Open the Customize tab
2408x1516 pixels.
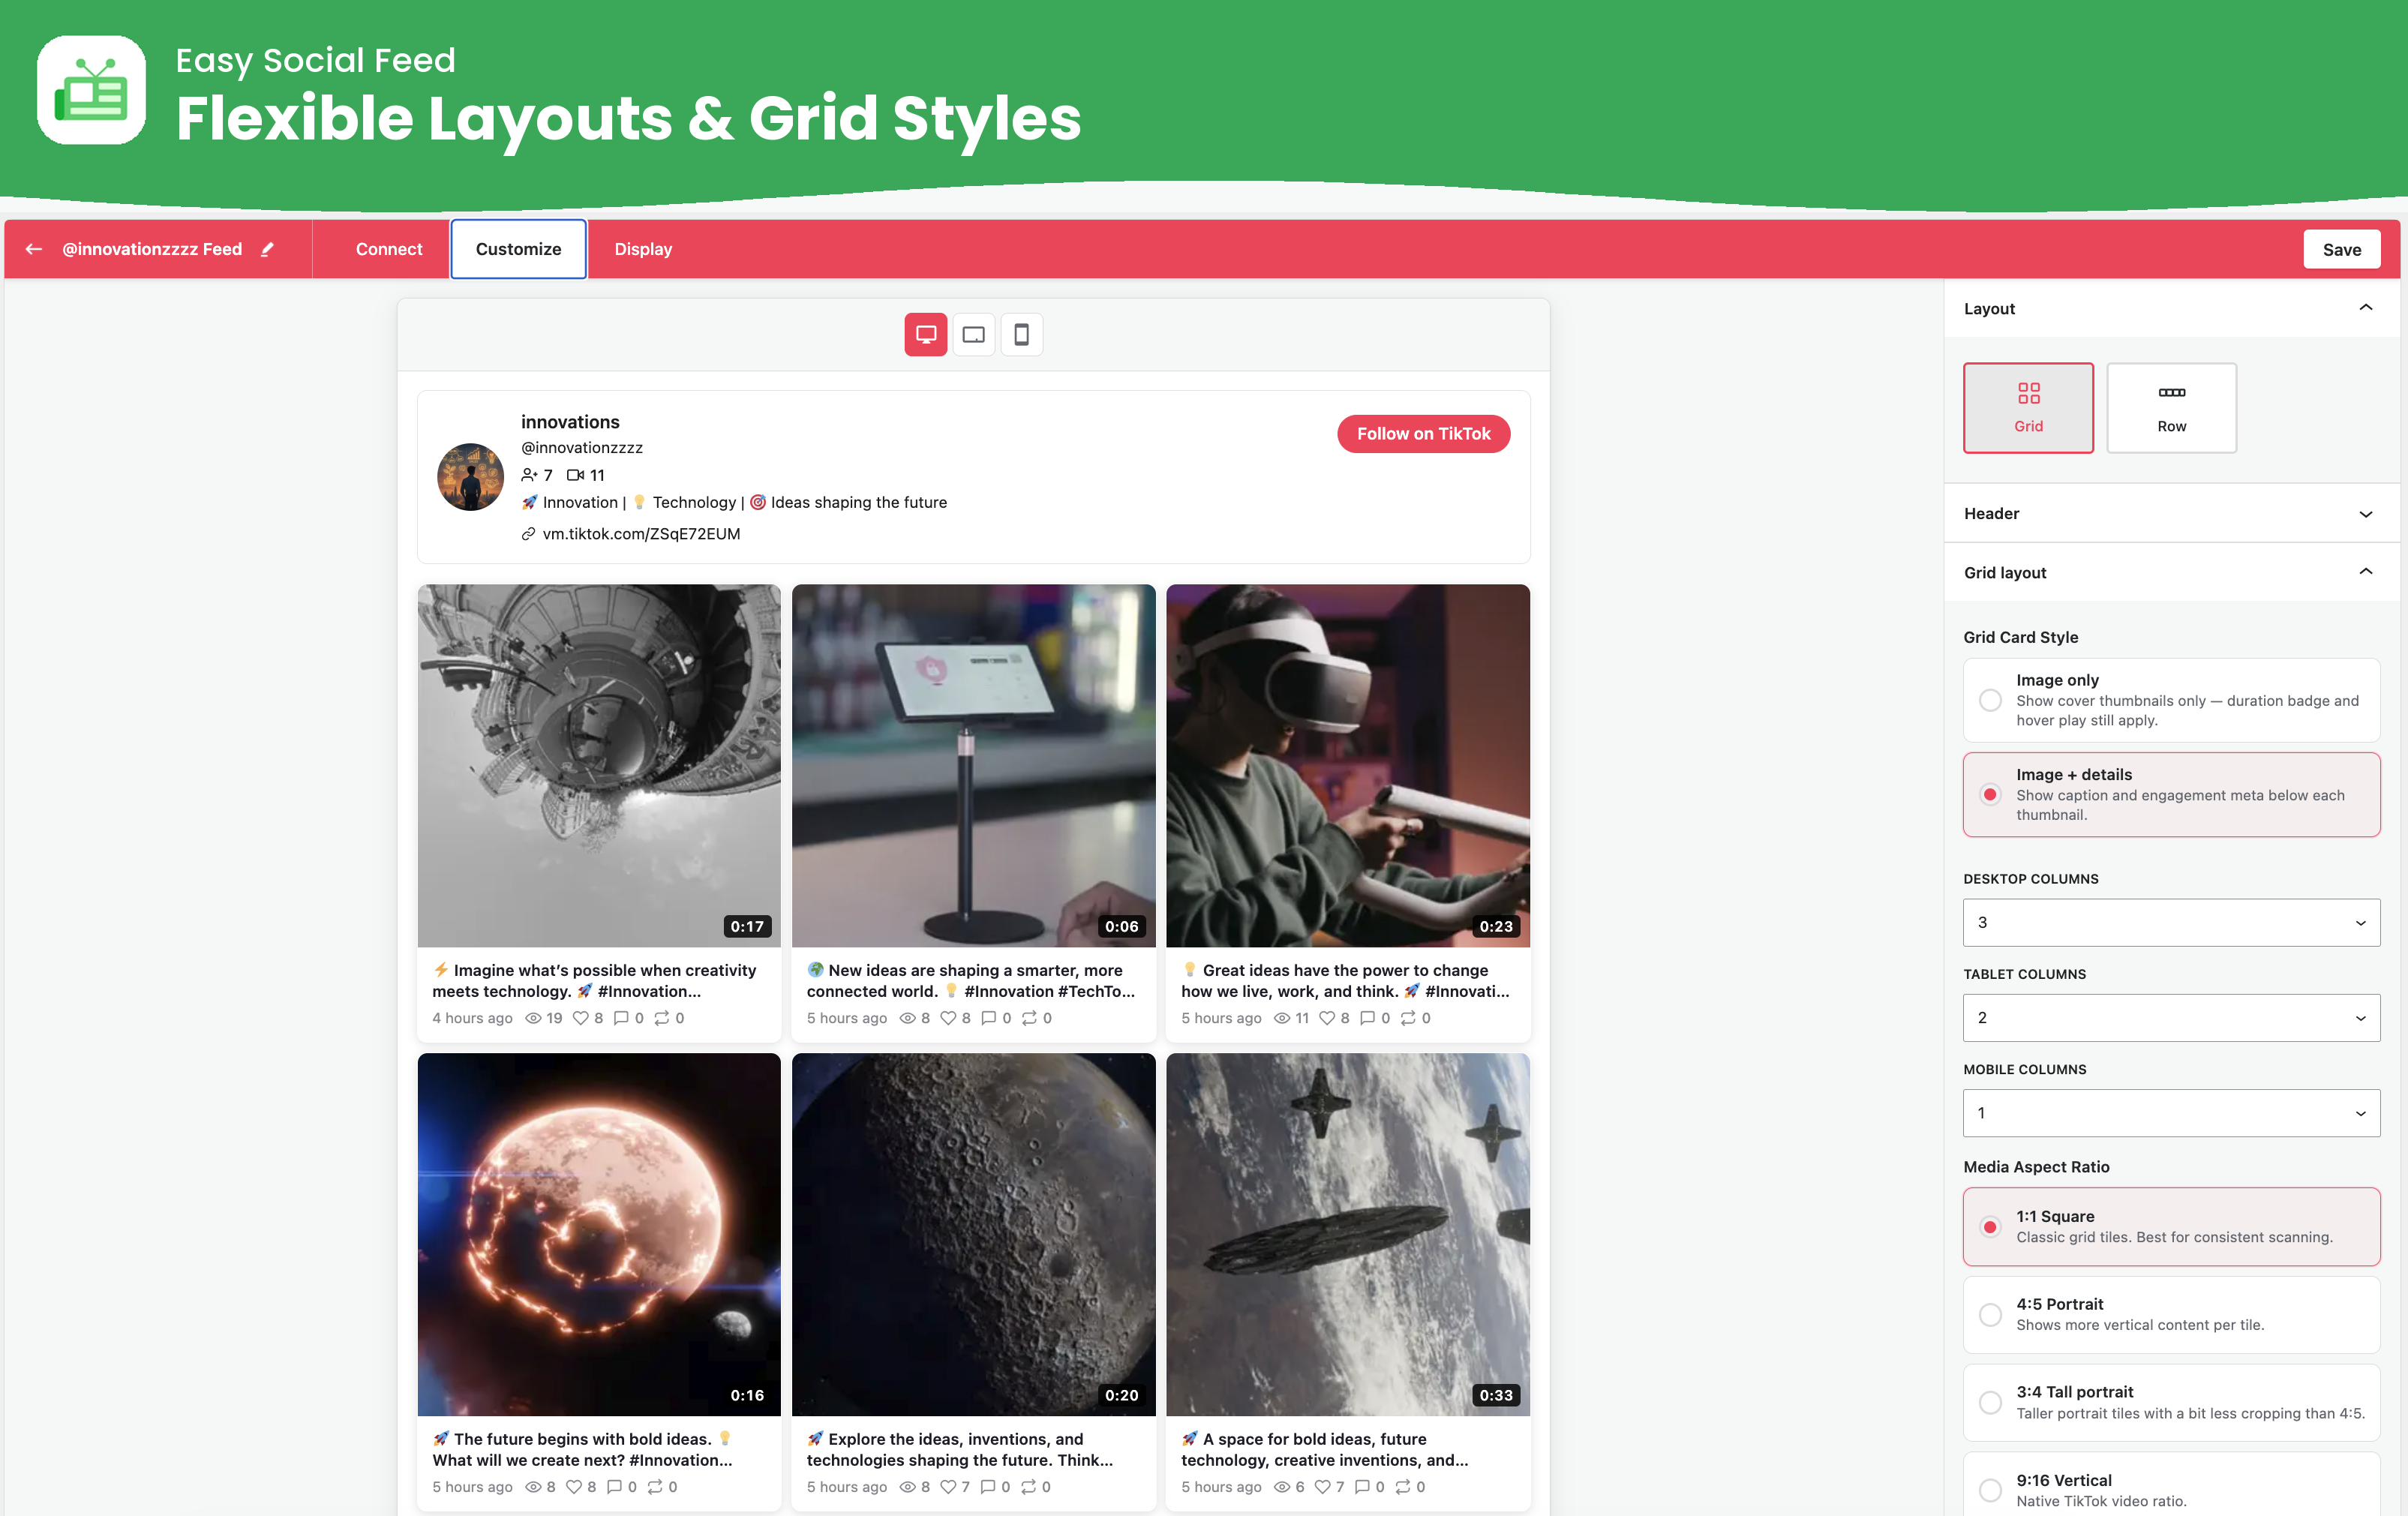point(518,249)
